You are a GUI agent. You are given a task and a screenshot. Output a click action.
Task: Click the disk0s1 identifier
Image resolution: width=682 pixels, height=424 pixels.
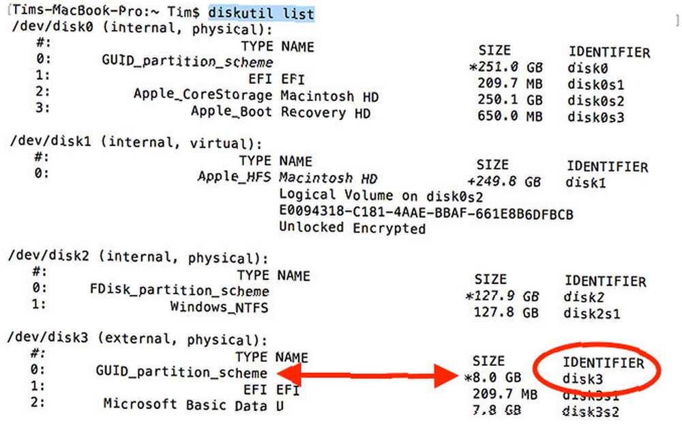pos(595,84)
